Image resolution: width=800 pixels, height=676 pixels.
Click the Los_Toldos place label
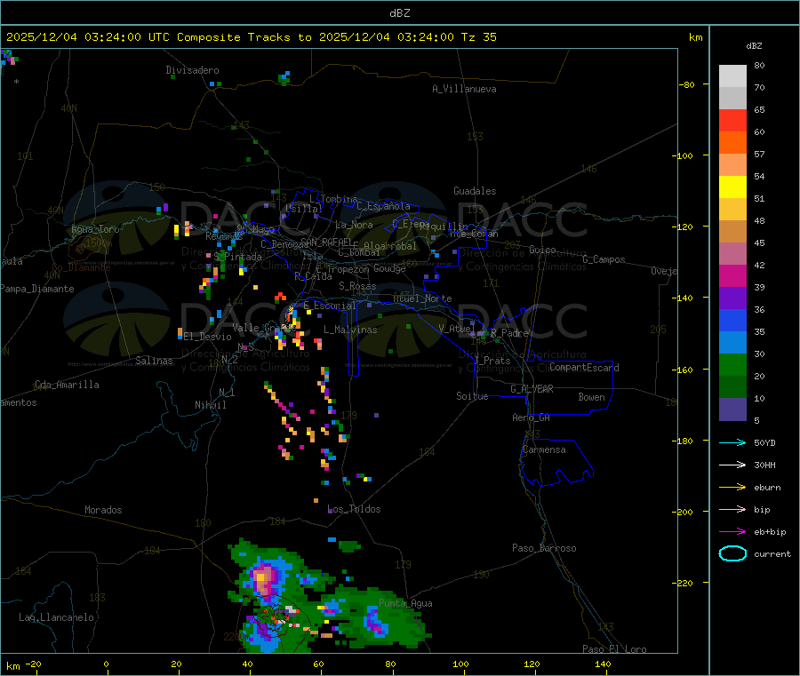point(354,509)
